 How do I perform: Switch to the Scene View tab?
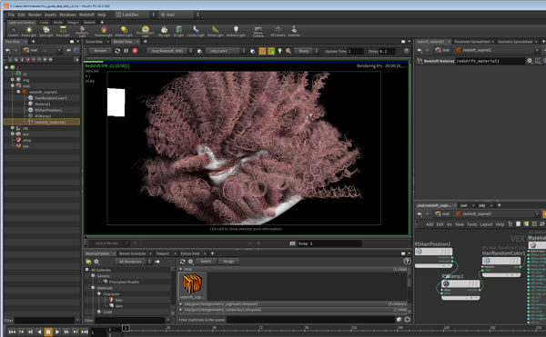click(x=94, y=42)
